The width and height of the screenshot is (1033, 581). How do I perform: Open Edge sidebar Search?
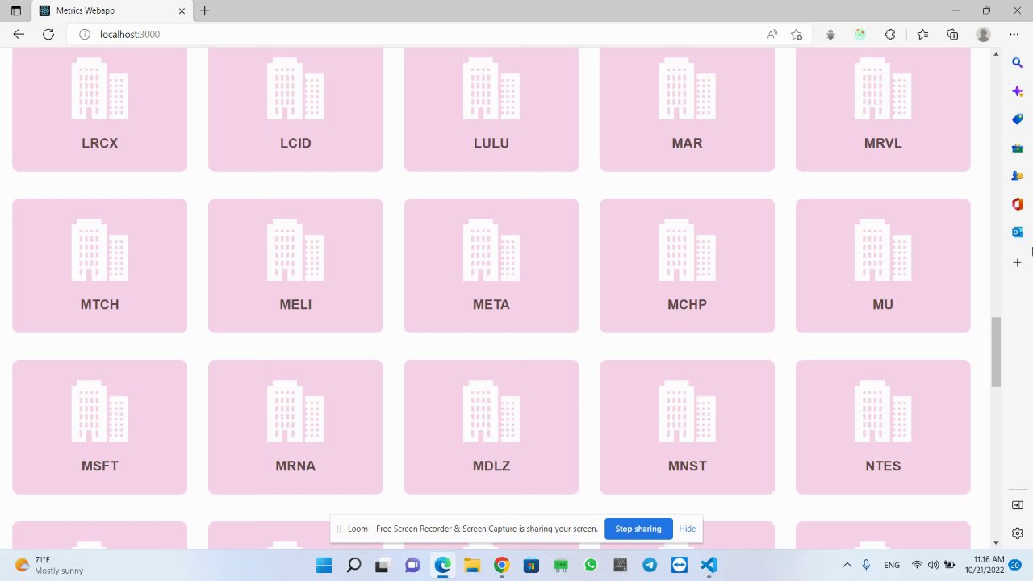tap(1018, 62)
